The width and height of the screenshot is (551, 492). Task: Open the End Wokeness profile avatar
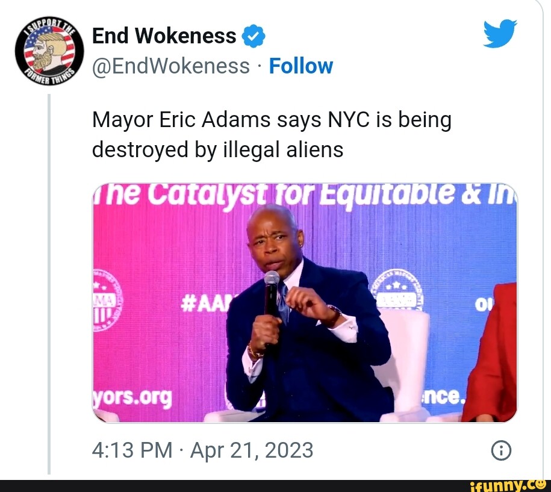click(x=49, y=51)
